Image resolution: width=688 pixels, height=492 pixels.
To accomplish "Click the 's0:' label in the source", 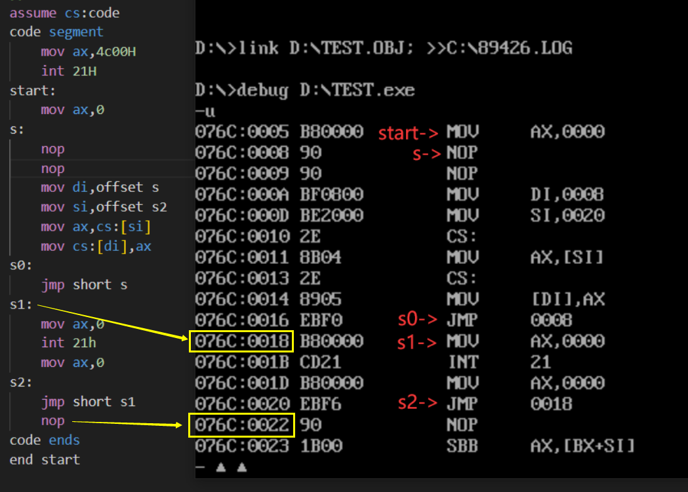I will coord(20,265).
